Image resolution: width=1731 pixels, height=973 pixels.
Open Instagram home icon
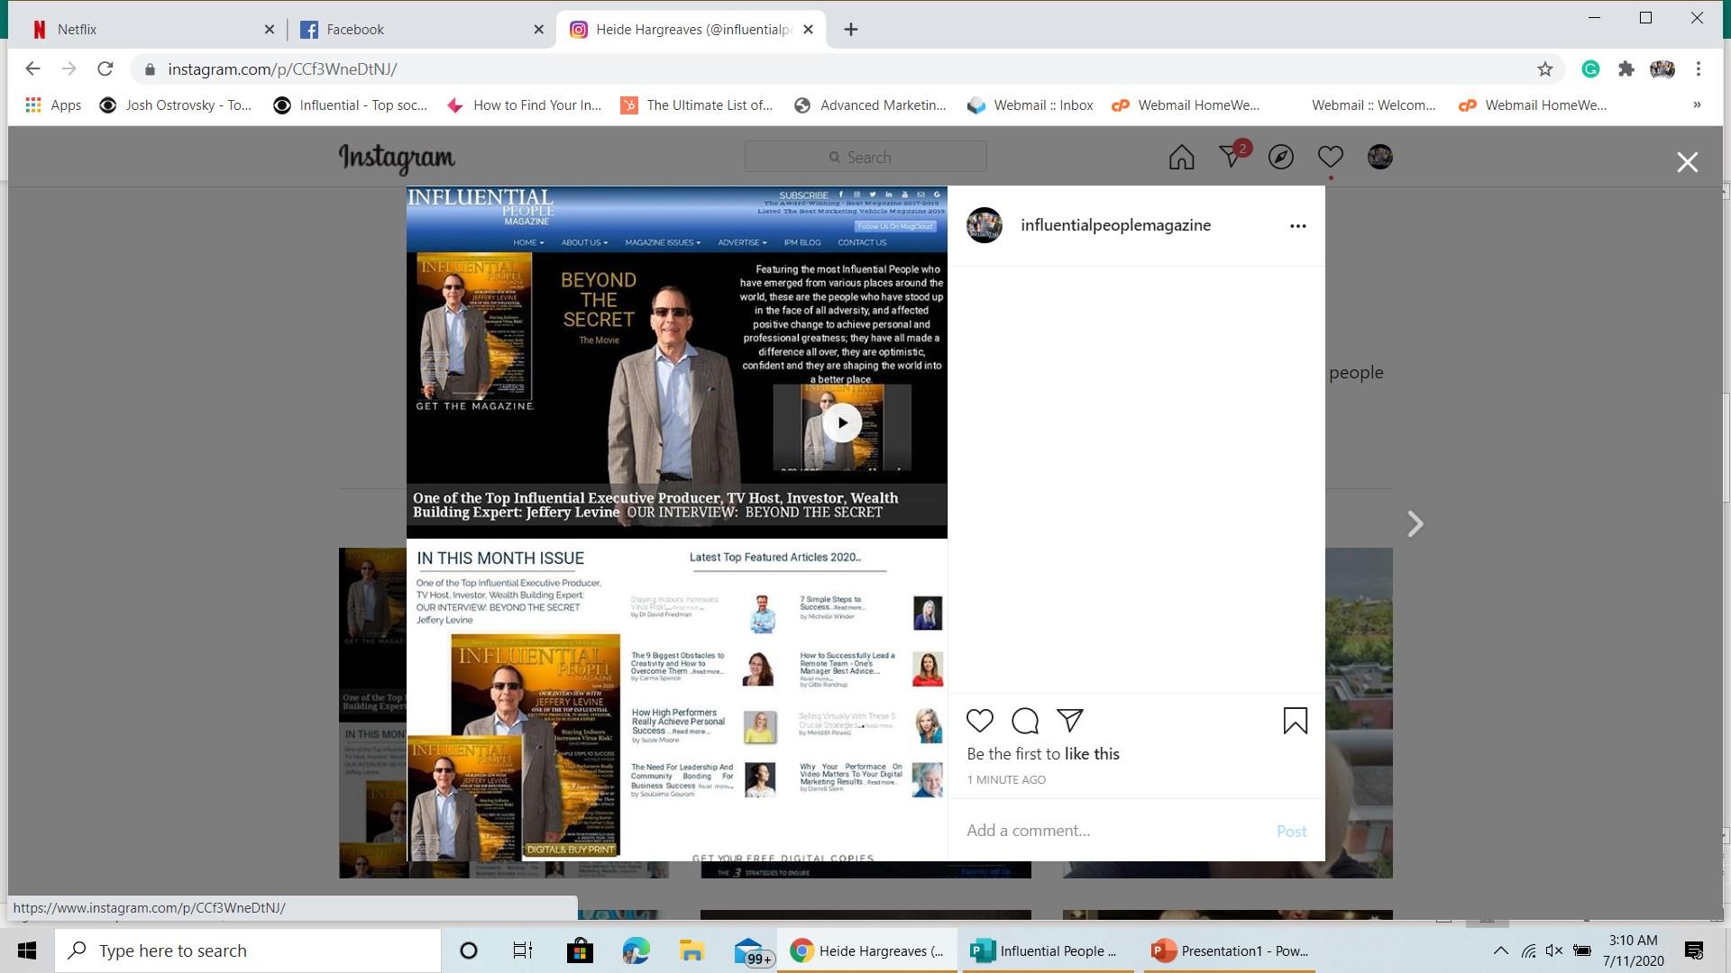point(1182,158)
